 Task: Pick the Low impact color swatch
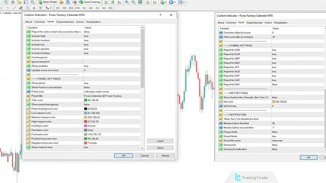pyautogui.click(x=85, y=113)
